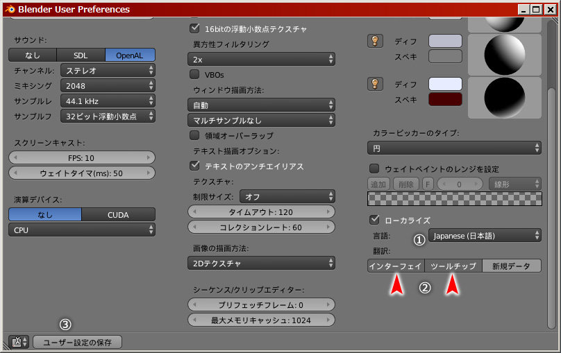Select the OpenAL sound option
The image size is (561, 353).
coord(130,55)
